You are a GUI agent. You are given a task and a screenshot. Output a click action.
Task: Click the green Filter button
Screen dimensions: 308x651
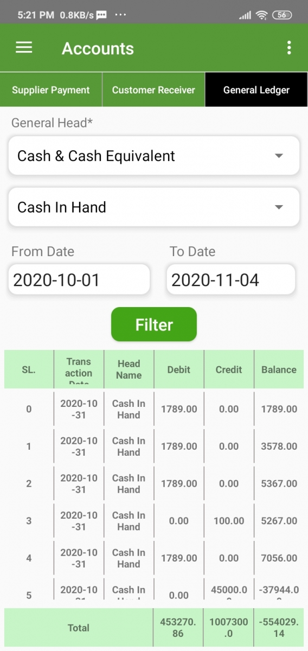154,324
